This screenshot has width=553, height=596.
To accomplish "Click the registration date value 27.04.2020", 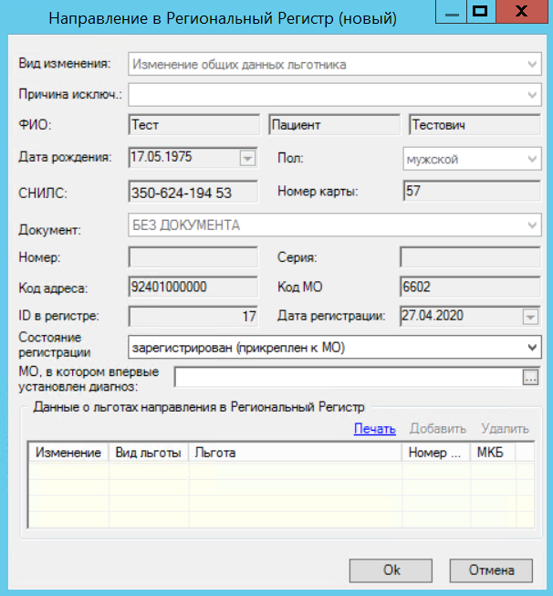I will [x=433, y=316].
